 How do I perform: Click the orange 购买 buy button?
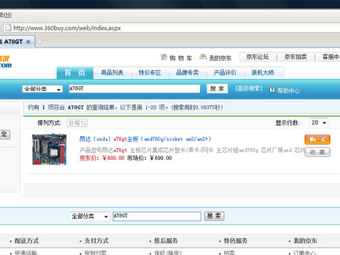(318, 139)
